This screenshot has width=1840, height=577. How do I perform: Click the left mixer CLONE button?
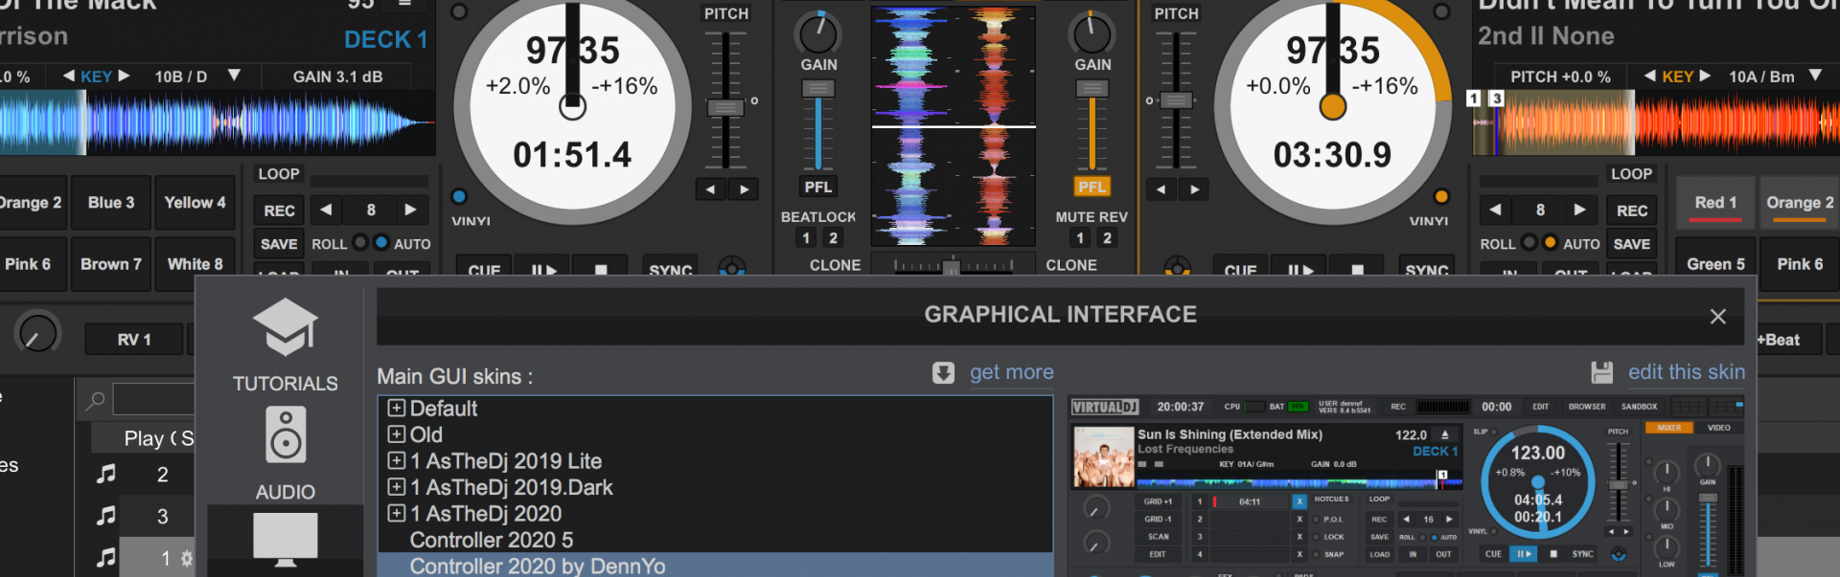835,265
